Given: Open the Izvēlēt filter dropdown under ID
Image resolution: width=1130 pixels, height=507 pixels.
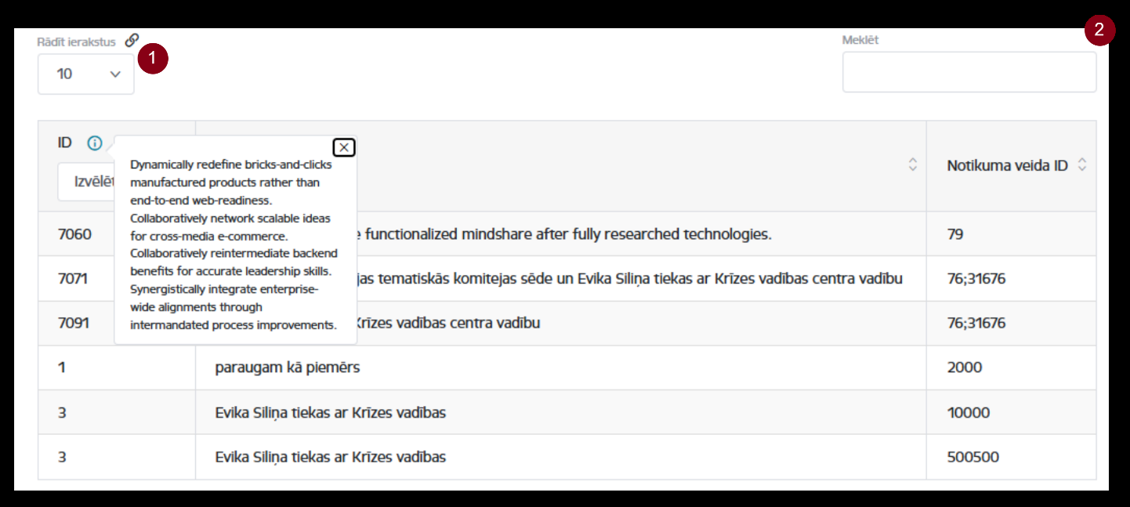Looking at the screenshot, I should click(86, 182).
